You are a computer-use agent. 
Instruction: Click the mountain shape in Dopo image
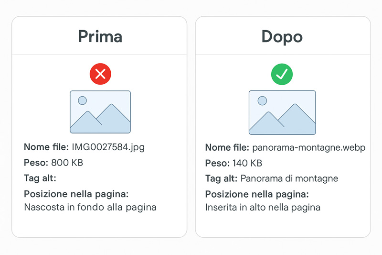click(x=282, y=119)
